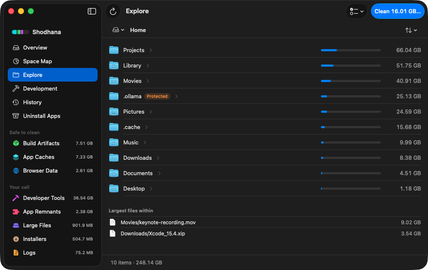Click the Pictures folder icon
Image resolution: width=428 pixels, height=270 pixels.
114,112
